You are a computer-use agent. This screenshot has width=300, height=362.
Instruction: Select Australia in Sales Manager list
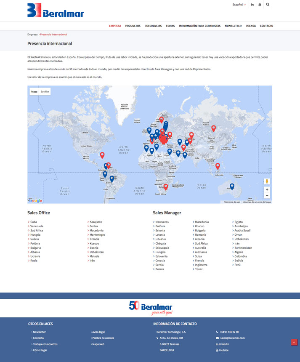201,248
